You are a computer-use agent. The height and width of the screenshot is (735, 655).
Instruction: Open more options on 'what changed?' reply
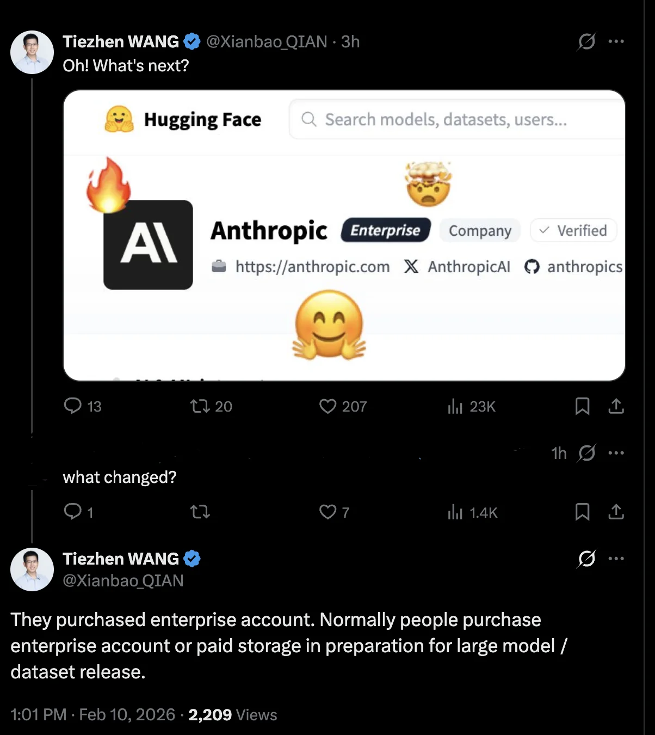point(616,453)
